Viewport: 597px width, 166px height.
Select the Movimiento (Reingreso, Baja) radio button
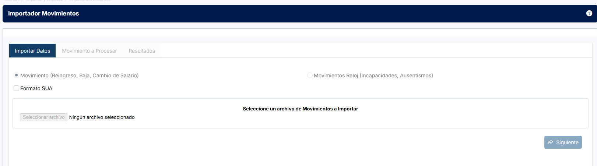(16, 75)
